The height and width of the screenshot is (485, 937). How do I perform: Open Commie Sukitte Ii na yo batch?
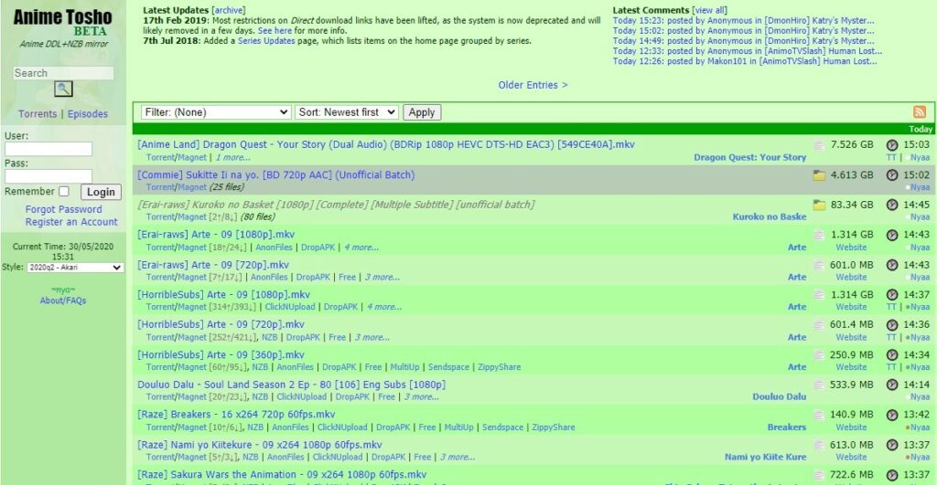tap(275, 174)
